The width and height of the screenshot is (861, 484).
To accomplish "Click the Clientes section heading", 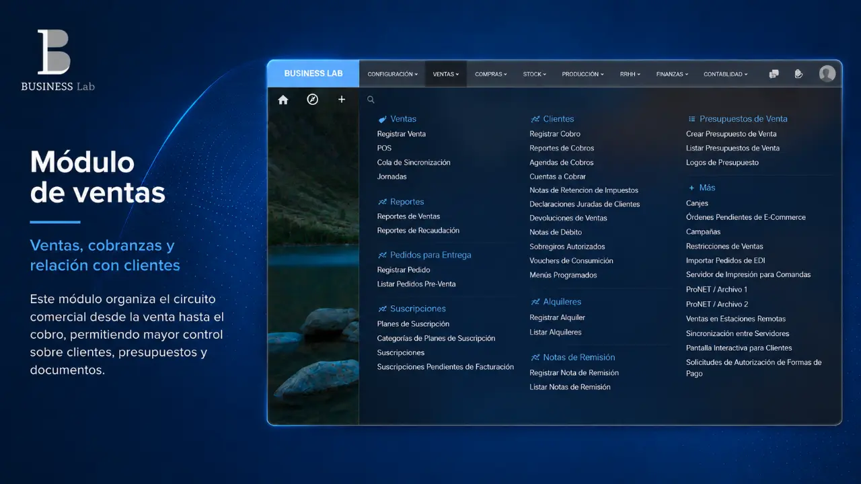I will 552,119.
